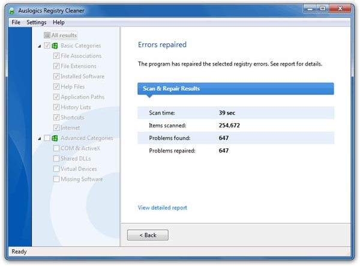The width and height of the screenshot is (360, 266).
Task: Open the File menu
Action: tap(16, 22)
